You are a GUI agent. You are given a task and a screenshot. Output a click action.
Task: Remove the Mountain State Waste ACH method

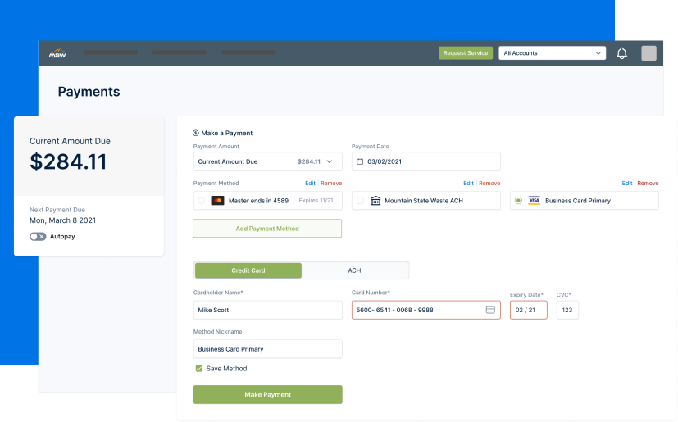[489, 184]
